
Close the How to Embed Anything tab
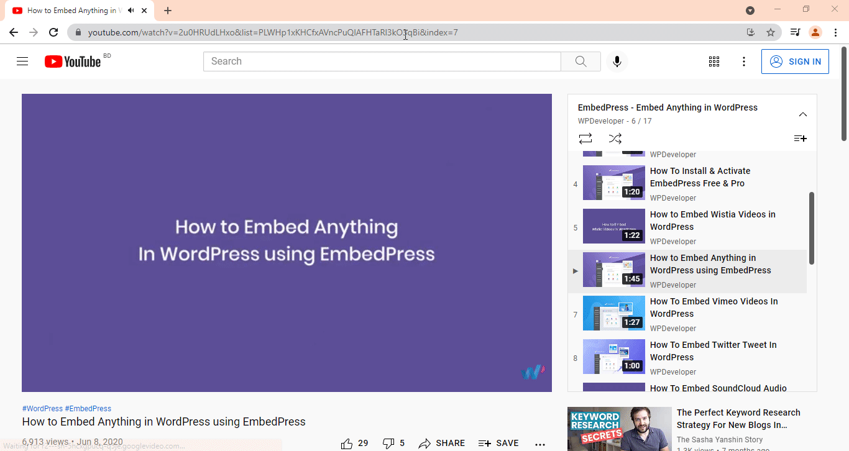144,11
